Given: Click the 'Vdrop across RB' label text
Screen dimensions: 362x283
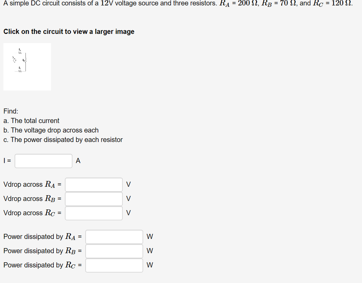Looking at the screenshot, I should coord(32,199).
